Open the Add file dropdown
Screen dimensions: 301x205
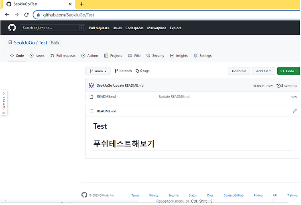point(264,71)
